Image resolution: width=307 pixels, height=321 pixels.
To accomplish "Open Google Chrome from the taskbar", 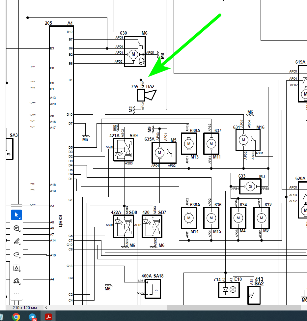I will tap(16, 317).
